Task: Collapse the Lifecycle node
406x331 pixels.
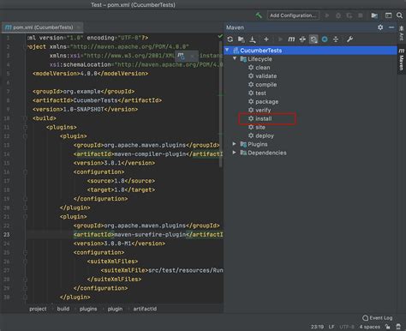Action: (x=235, y=58)
